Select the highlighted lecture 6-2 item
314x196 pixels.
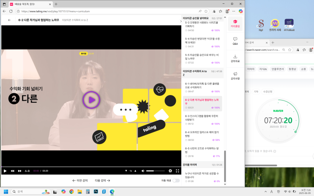coord(202,104)
